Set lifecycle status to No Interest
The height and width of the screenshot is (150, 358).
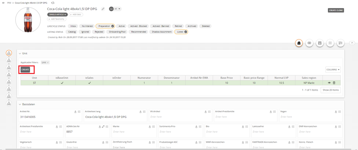point(87,26)
